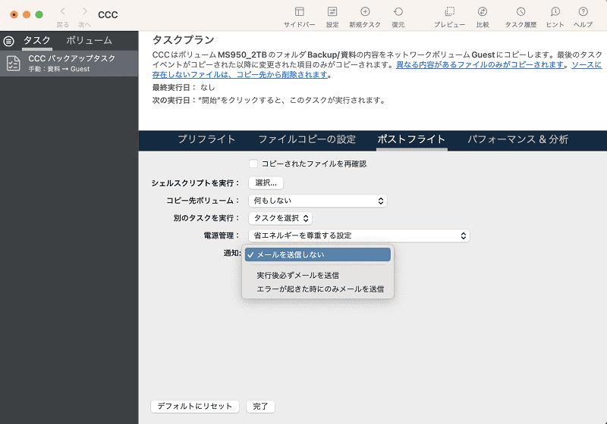
Task: Open the 電源管理 dropdown
Action: (x=359, y=235)
